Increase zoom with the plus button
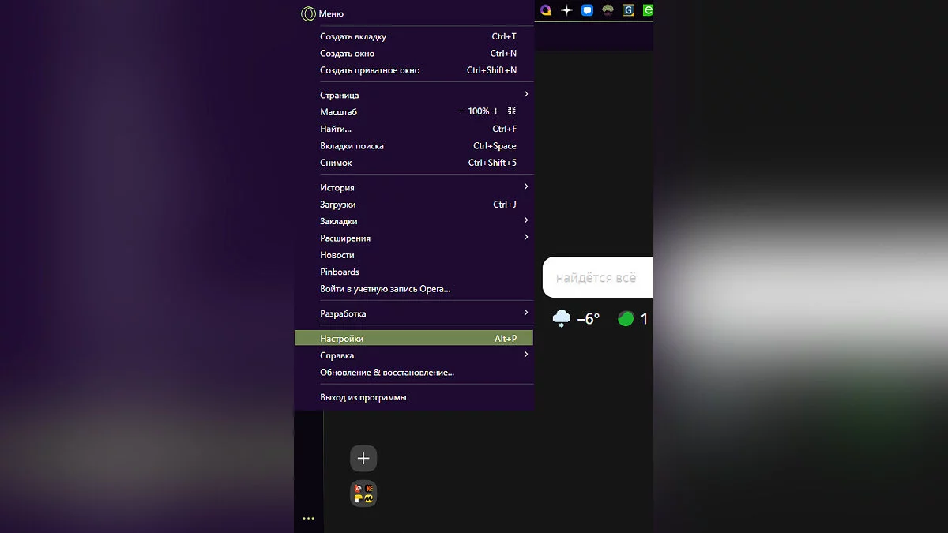948x533 pixels. [x=496, y=111]
